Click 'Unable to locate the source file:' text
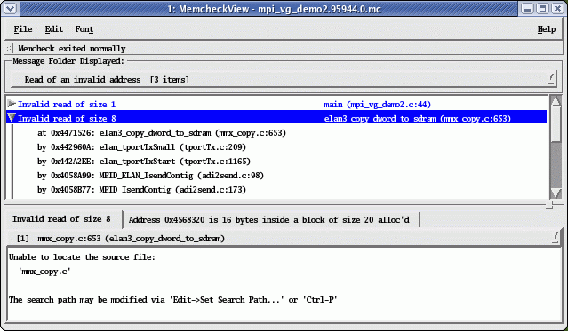 point(83,257)
